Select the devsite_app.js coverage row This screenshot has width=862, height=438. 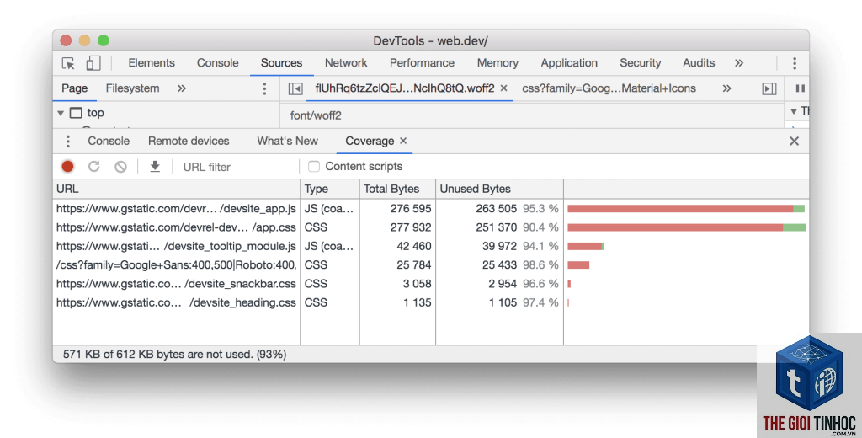tap(430, 209)
